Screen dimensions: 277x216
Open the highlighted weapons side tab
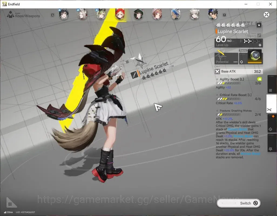coord(271,103)
